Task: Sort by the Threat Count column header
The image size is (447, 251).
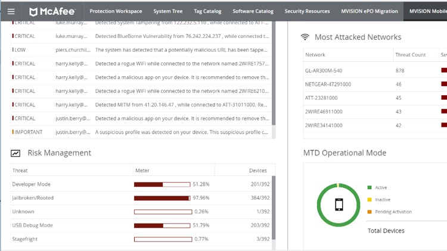Action: click(x=410, y=55)
